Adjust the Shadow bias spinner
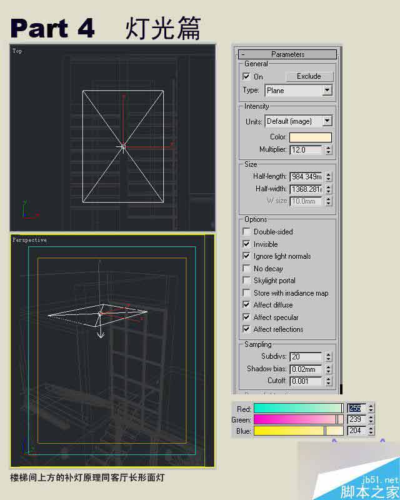This screenshot has width=400, height=500. (329, 369)
